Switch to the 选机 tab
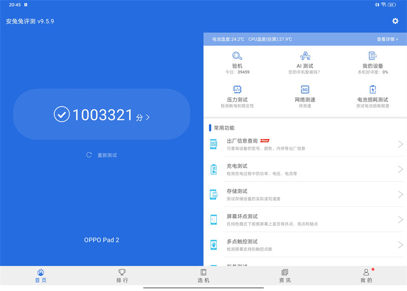The height and width of the screenshot is (291, 407). point(203,276)
